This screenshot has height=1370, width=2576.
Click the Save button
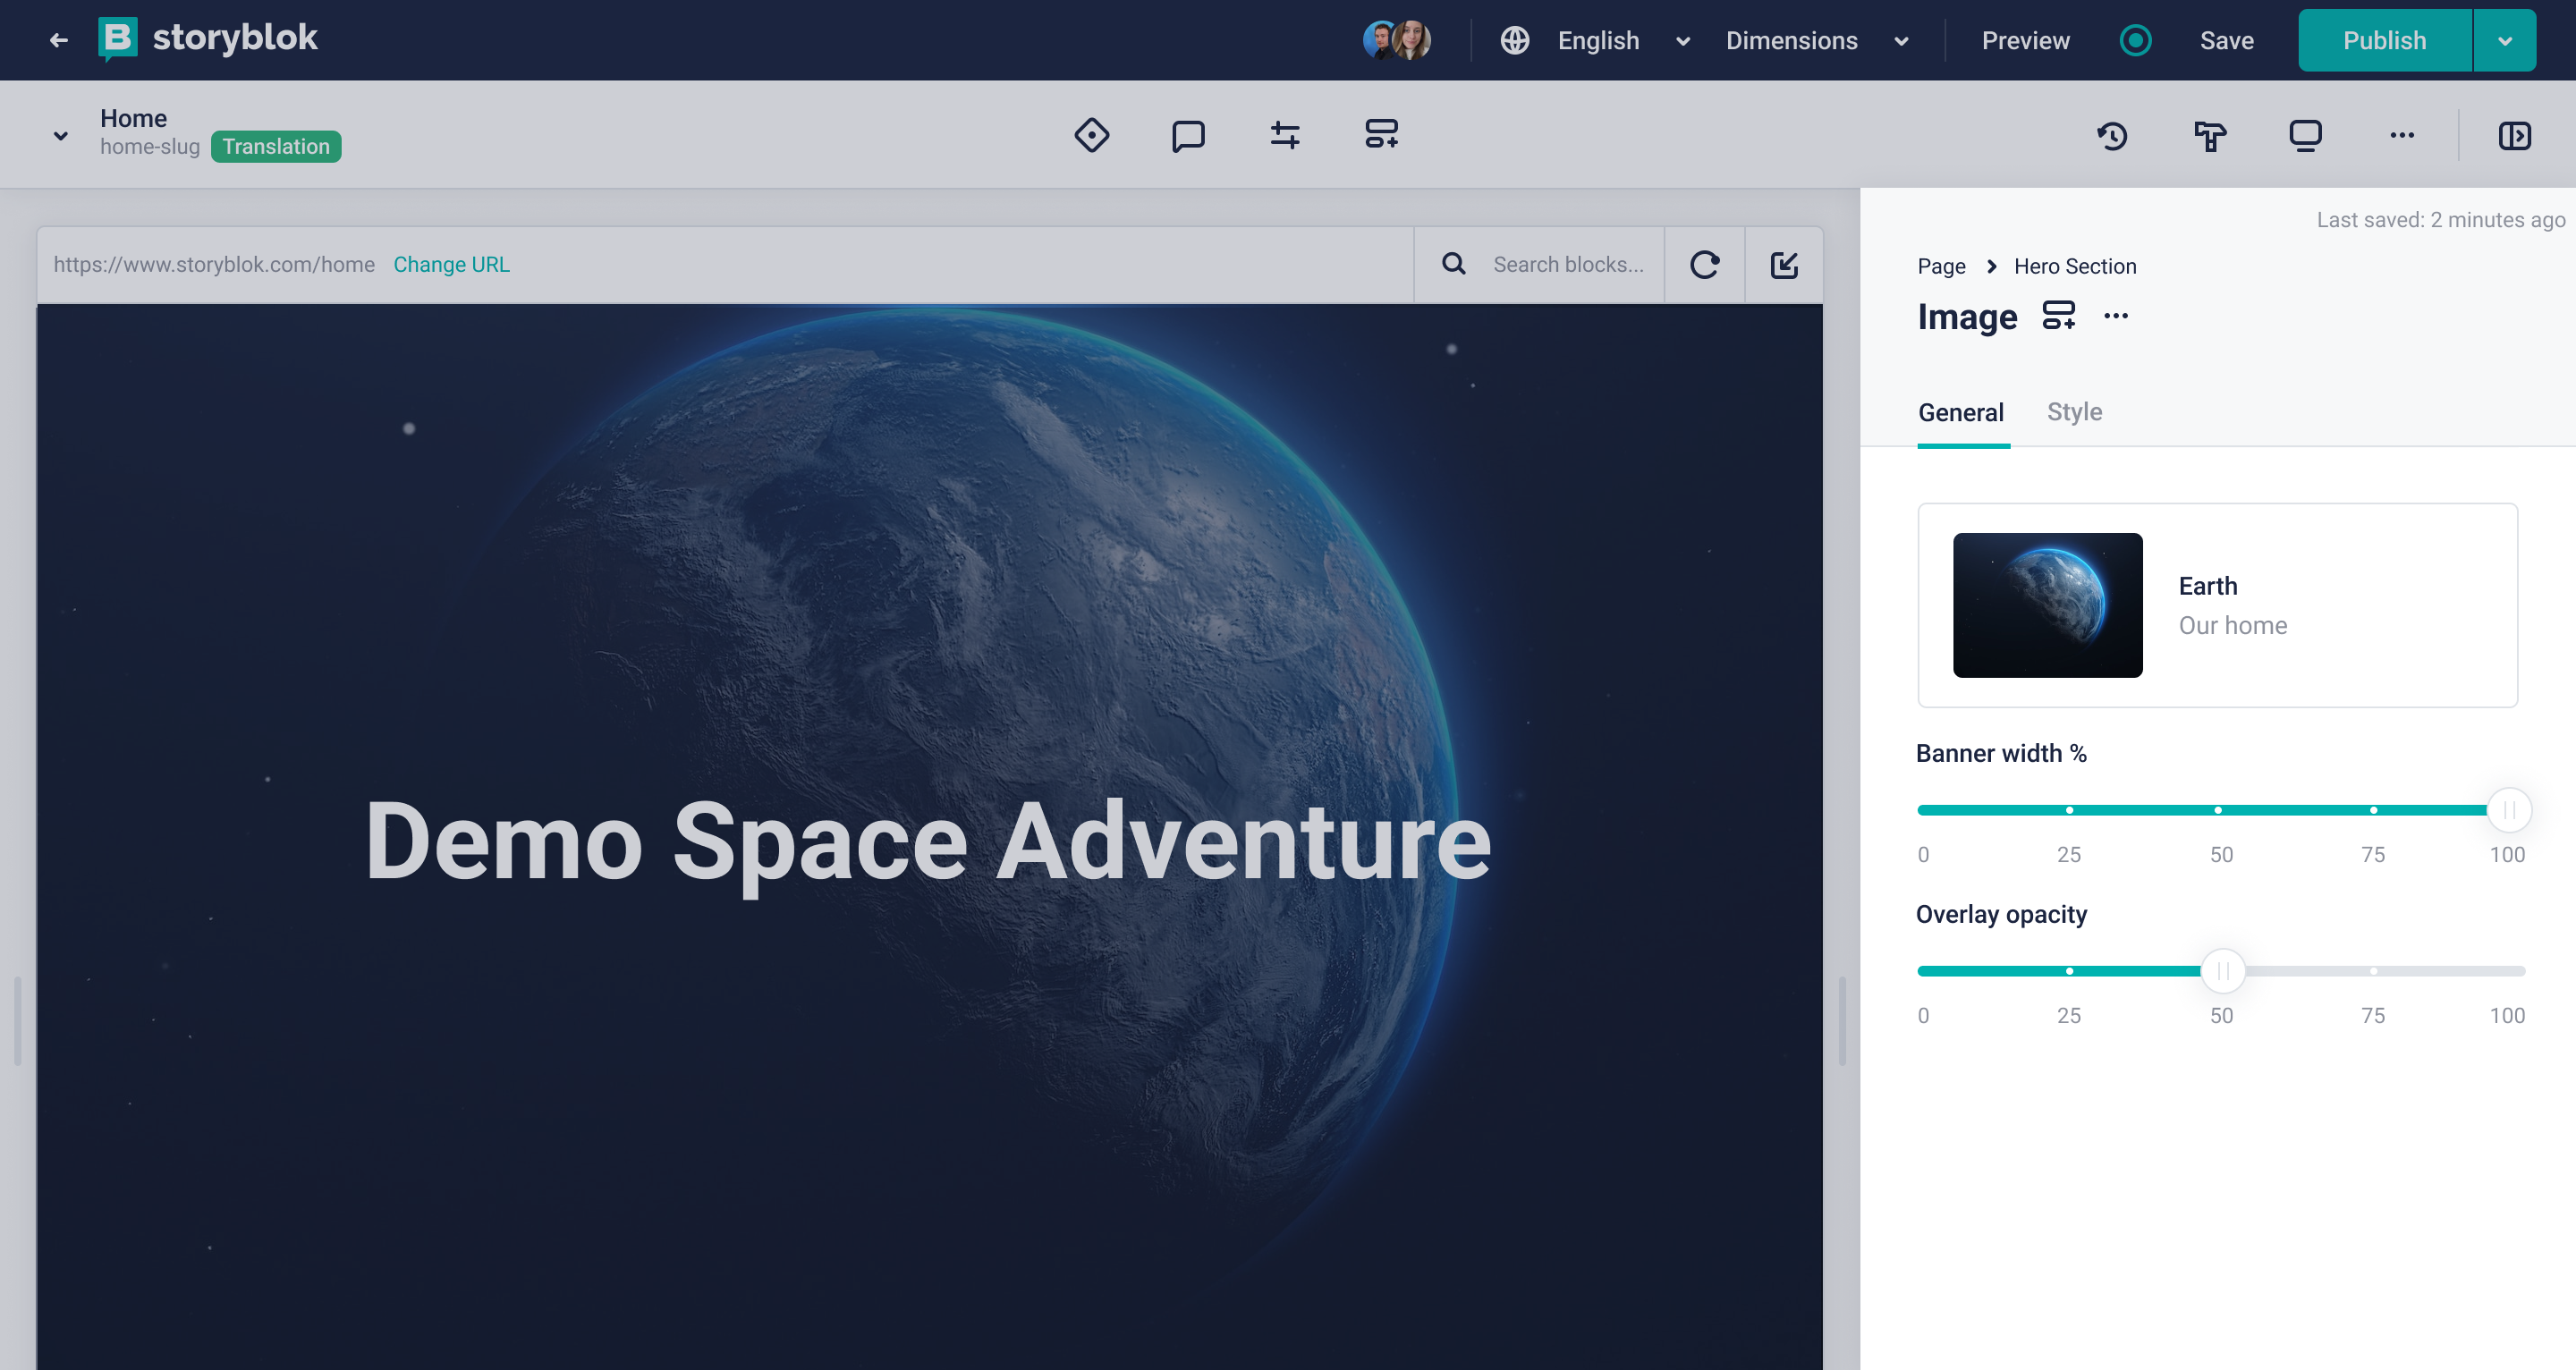(2226, 40)
